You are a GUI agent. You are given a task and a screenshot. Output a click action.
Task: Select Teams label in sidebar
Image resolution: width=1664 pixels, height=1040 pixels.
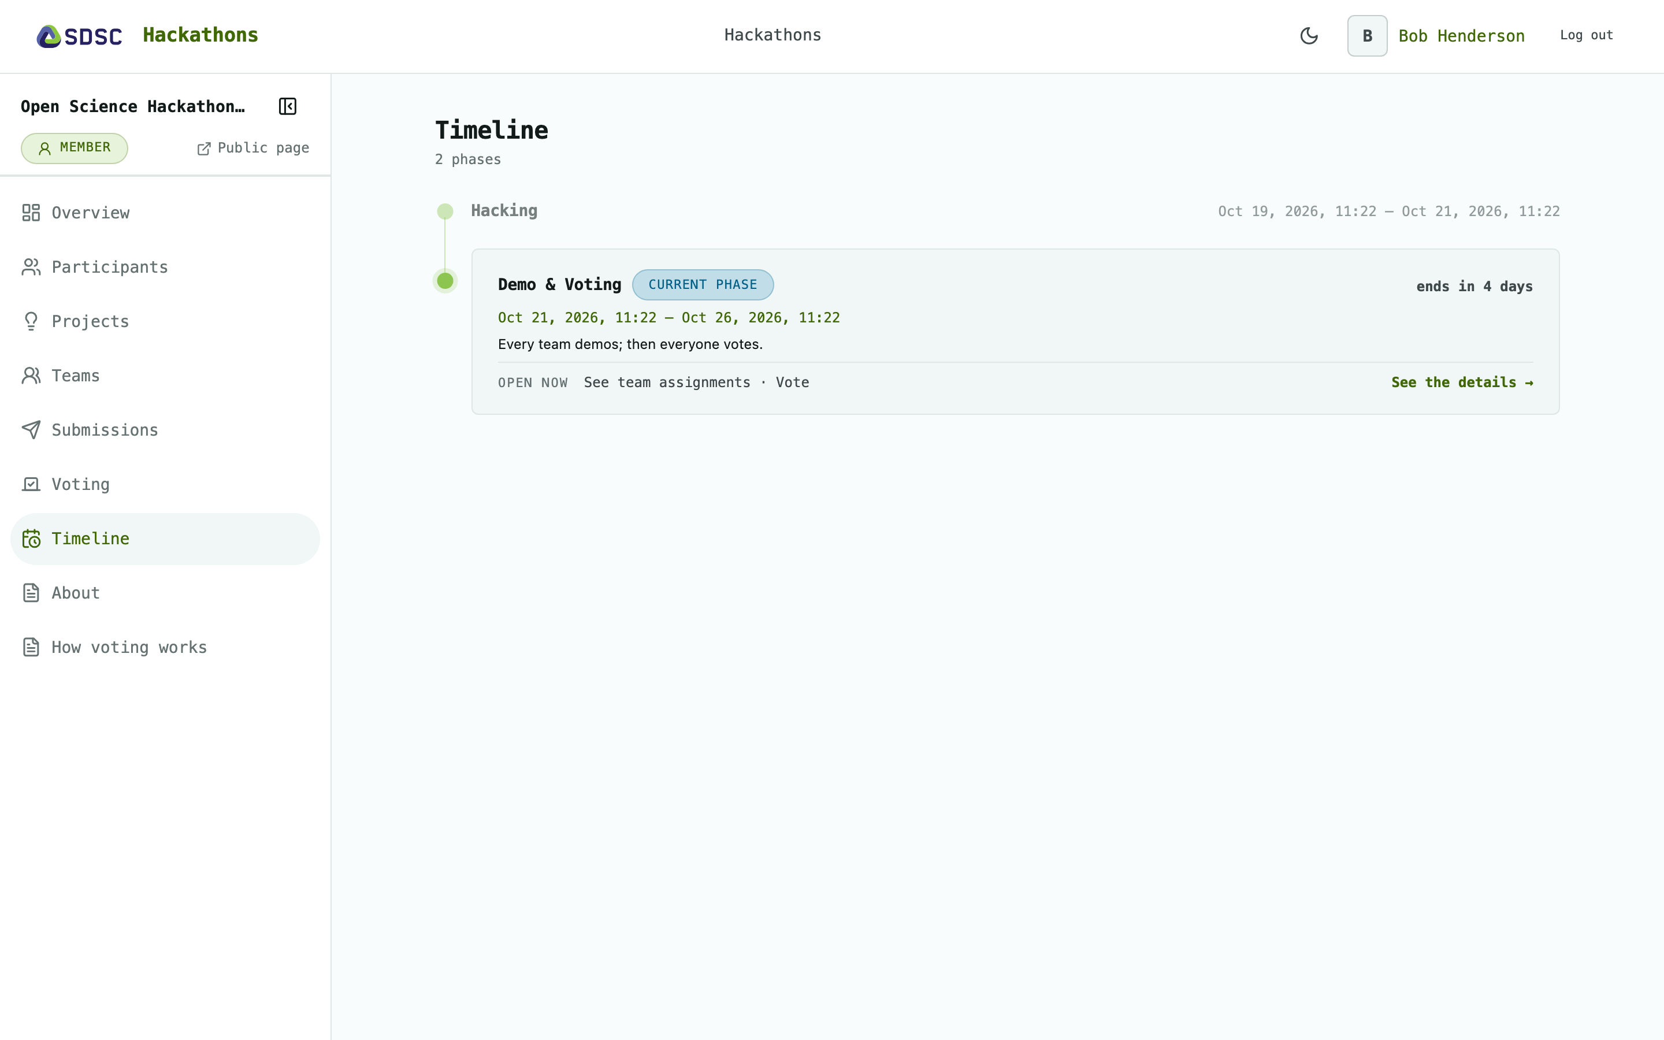(76, 376)
